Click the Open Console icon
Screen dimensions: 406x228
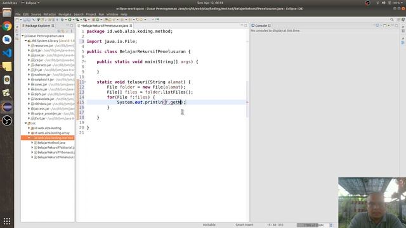coord(385,25)
